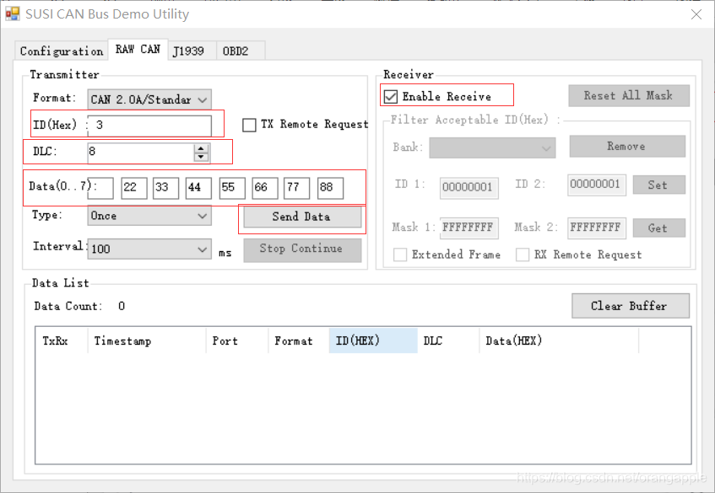Click the Stop Continue button
This screenshot has height=493, width=715.
click(302, 249)
